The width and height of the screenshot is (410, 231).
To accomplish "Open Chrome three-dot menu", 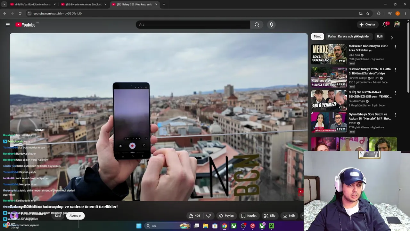I will (405, 13).
